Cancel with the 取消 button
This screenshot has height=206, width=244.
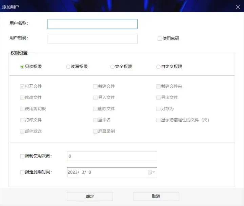point(156,196)
